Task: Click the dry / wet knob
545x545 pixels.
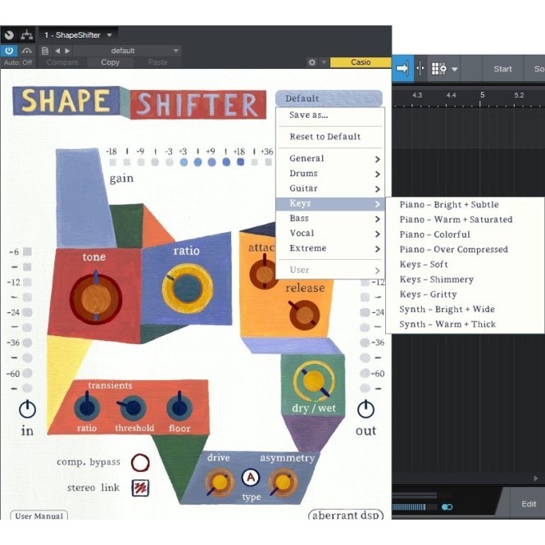Action: tap(314, 381)
